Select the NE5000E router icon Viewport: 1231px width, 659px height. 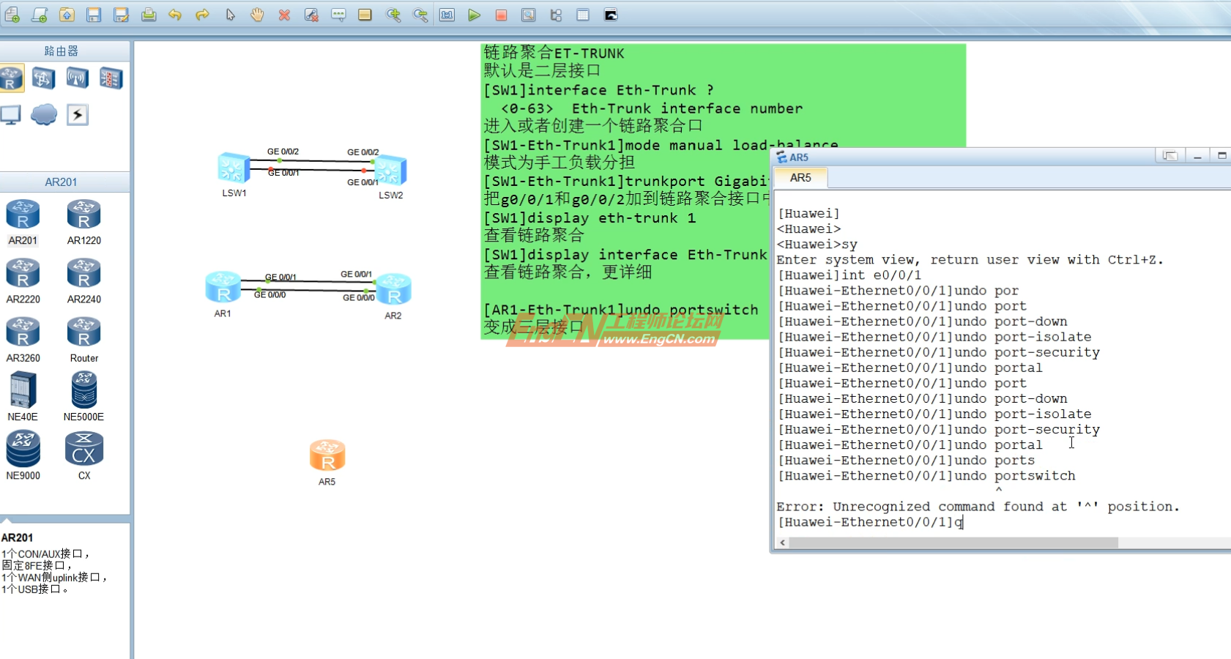[x=83, y=390]
